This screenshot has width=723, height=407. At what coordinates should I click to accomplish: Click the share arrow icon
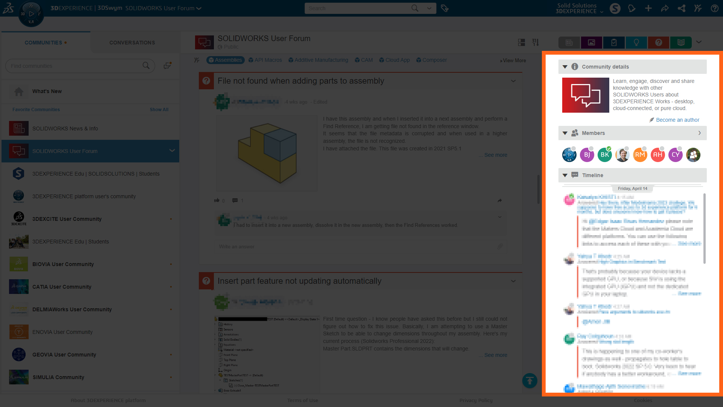point(665,8)
